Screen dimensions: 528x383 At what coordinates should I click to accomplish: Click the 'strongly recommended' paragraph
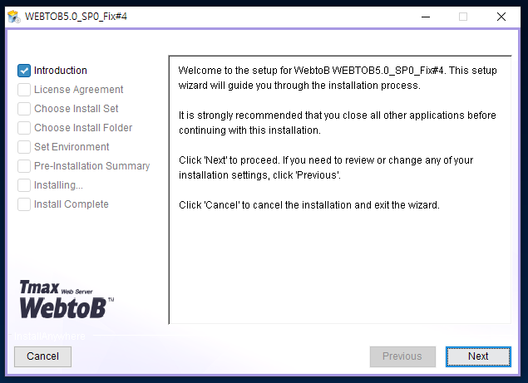point(338,122)
